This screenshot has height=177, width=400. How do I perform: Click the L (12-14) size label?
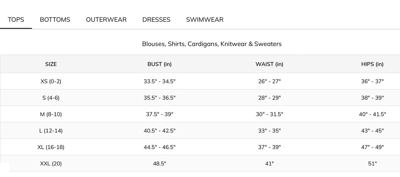tap(51, 131)
